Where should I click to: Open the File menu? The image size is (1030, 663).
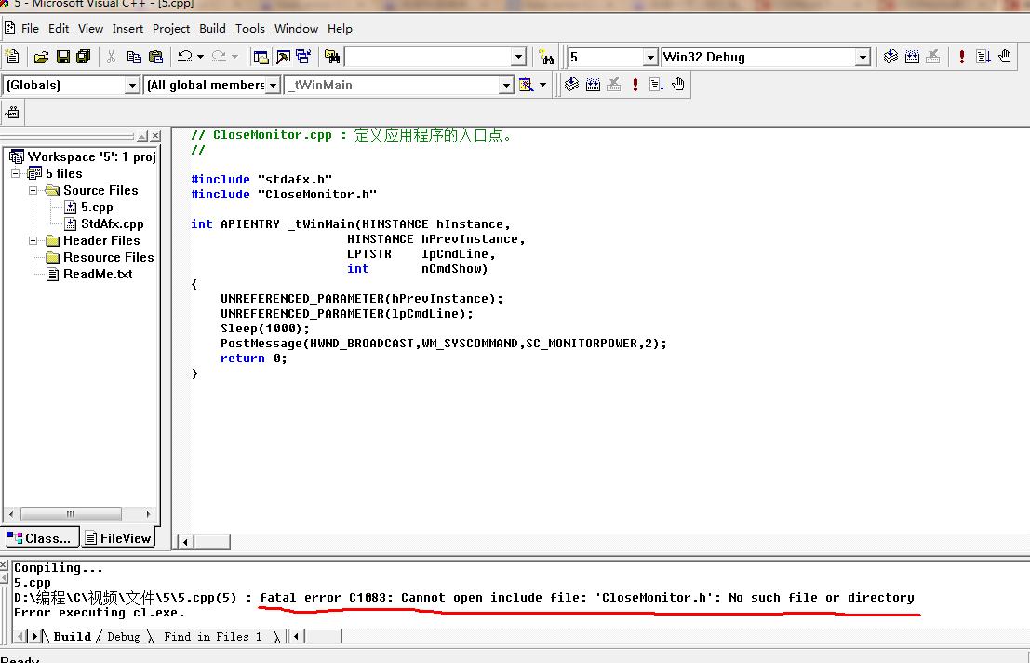[x=30, y=29]
